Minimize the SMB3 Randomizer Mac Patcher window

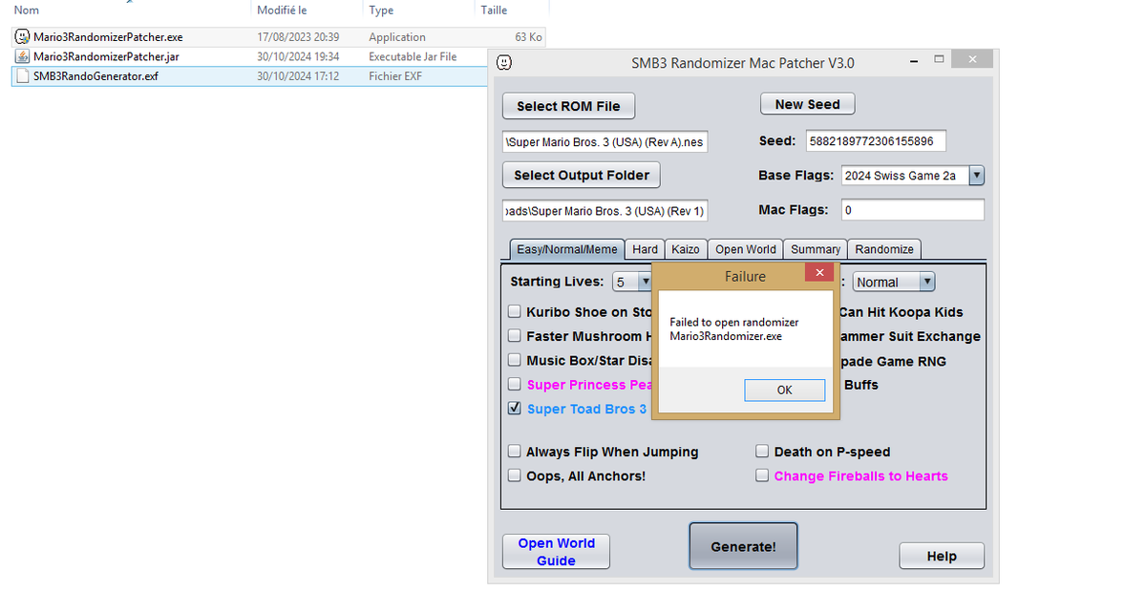click(915, 60)
